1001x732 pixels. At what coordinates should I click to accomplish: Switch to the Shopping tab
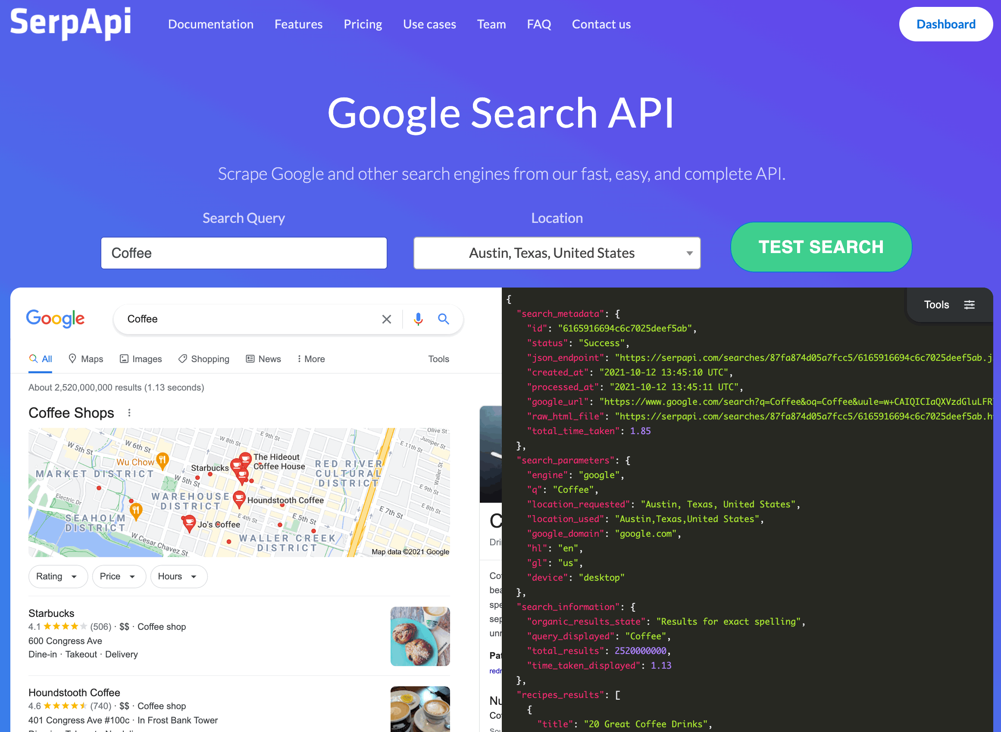[203, 359]
